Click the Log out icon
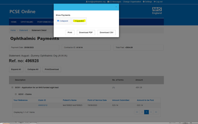The image size is (198, 124). point(155,2)
